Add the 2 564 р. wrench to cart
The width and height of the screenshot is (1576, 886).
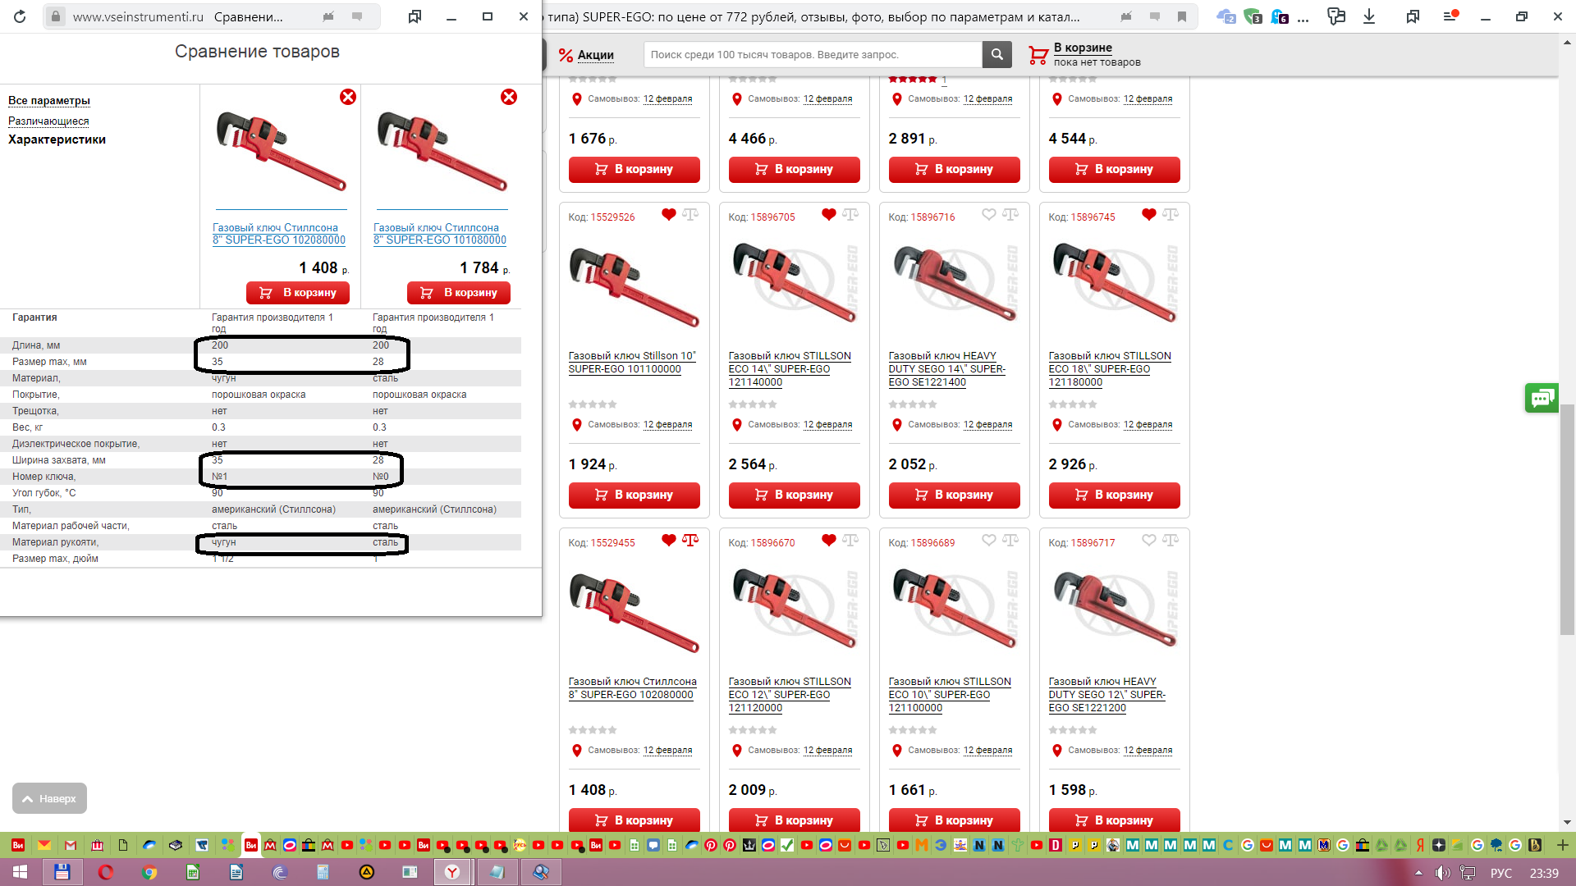795,496
